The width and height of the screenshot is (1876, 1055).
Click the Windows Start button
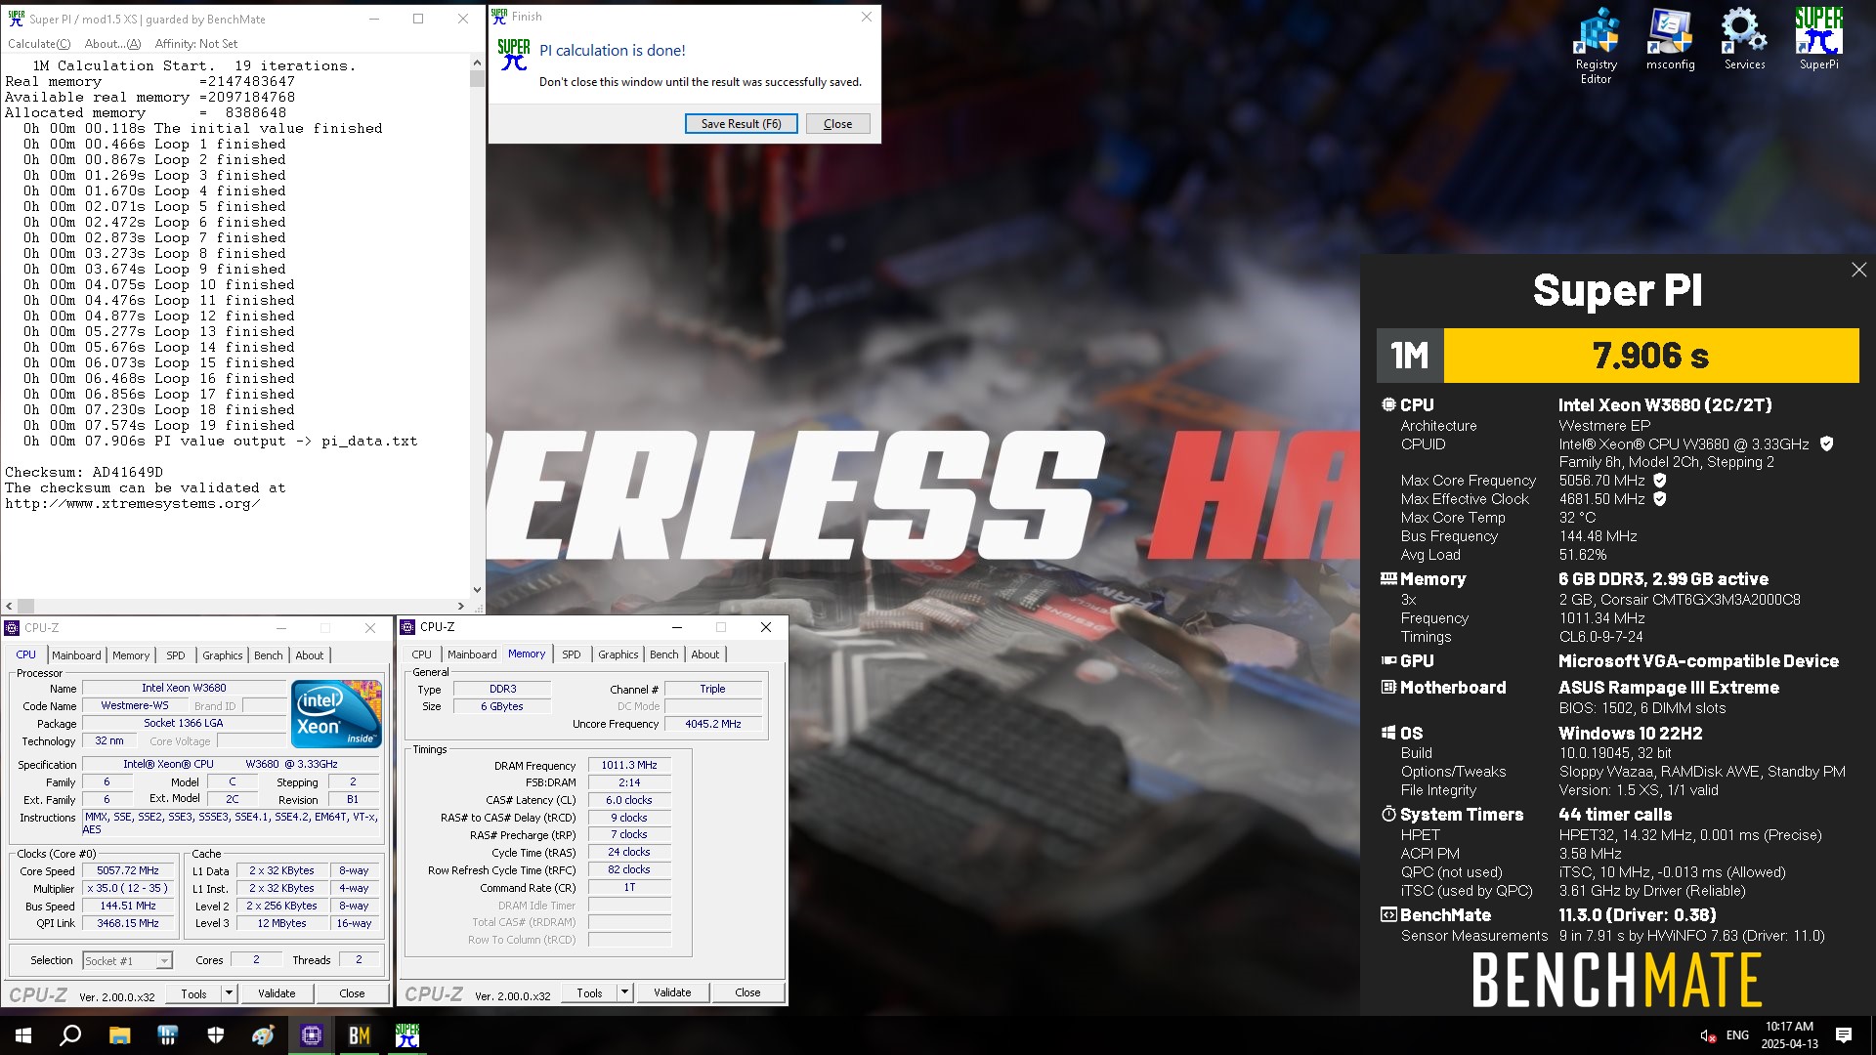pyautogui.click(x=23, y=1035)
